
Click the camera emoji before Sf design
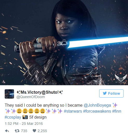25,117
